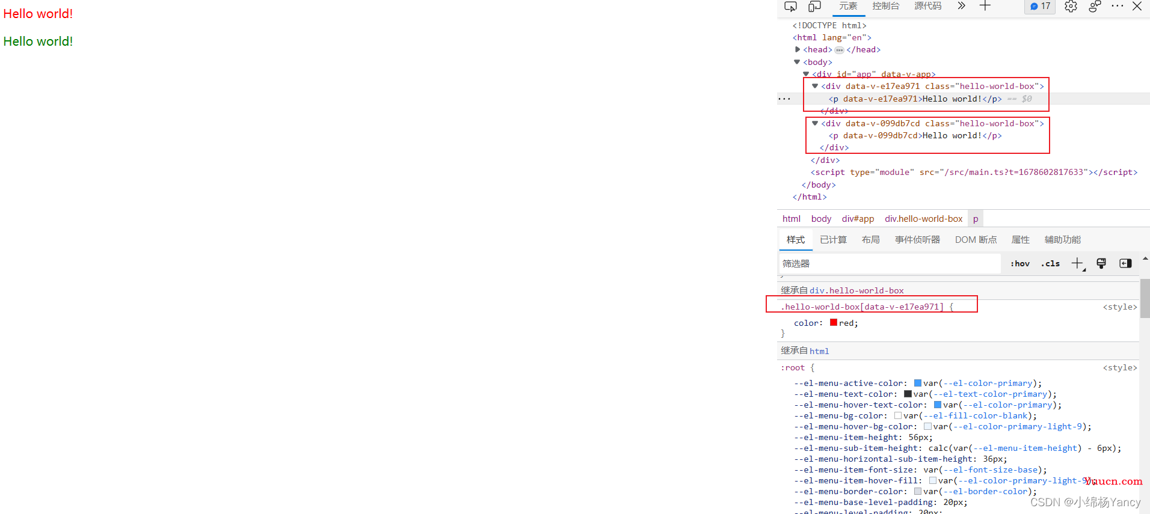This screenshot has width=1150, height=514.
Task: Click the send feedback icon
Action: click(x=1095, y=7)
